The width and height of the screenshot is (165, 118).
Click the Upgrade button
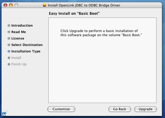(x=146, y=109)
